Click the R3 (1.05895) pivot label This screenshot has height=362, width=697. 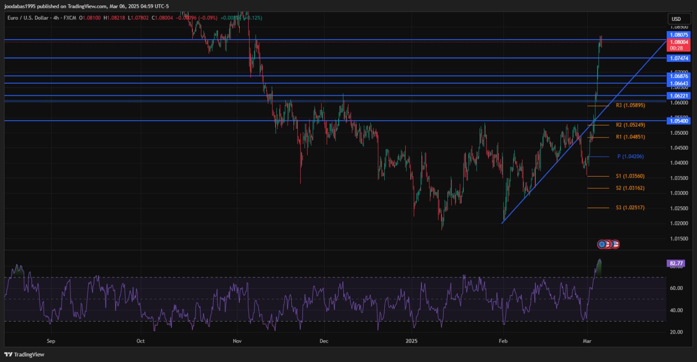[x=630, y=105]
